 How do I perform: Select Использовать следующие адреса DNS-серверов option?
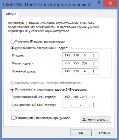coord(12,90)
